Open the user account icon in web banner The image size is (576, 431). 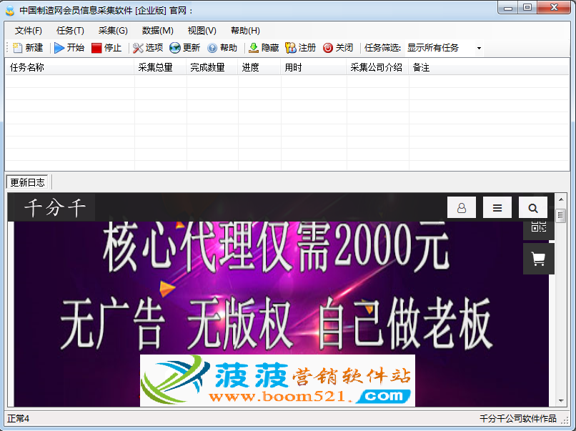tap(462, 207)
